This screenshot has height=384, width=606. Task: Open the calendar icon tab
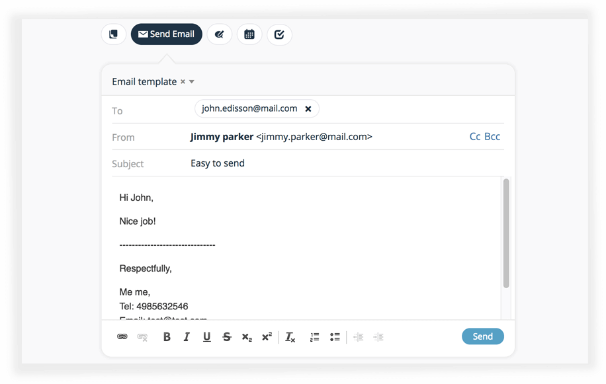(249, 34)
